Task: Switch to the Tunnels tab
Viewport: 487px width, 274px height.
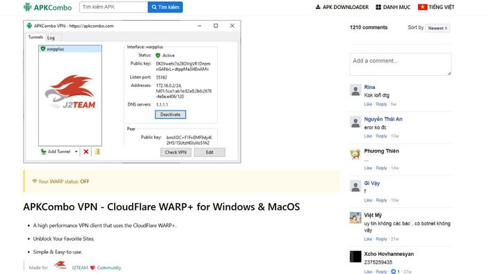Action: (x=35, y=38)
